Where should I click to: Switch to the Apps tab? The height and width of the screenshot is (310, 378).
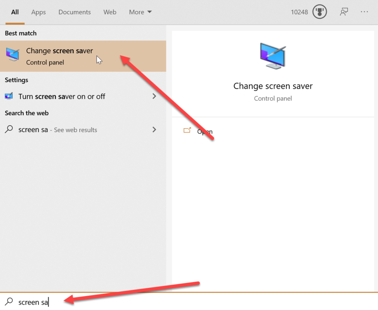pyautogui.click(x=38, y=12)
